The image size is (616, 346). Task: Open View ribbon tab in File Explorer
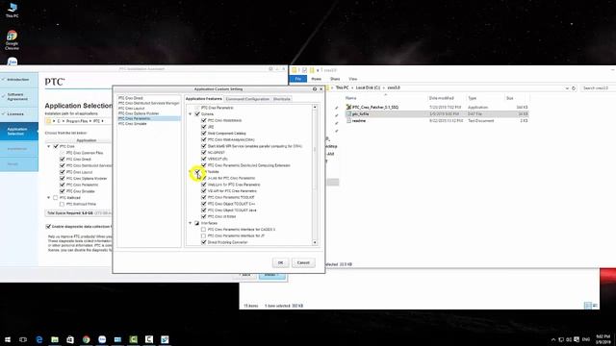coord(353,79)
